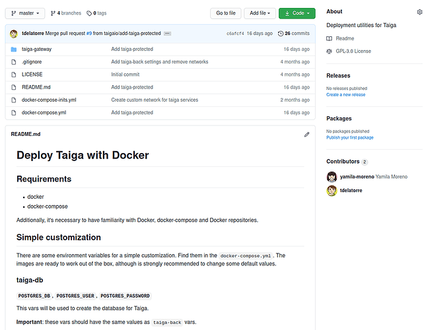Click the commits history clock icon
Screen dimensions: 428x330
click(281, 34)
